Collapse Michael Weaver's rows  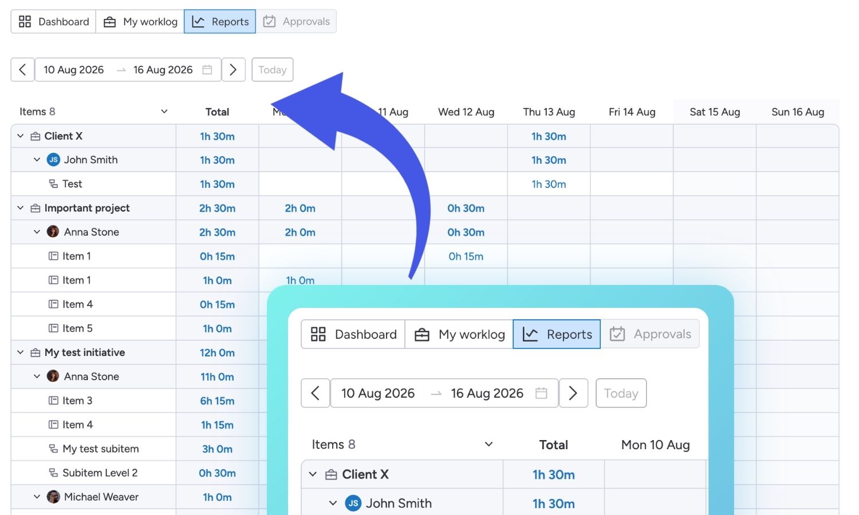click(37, 497)
